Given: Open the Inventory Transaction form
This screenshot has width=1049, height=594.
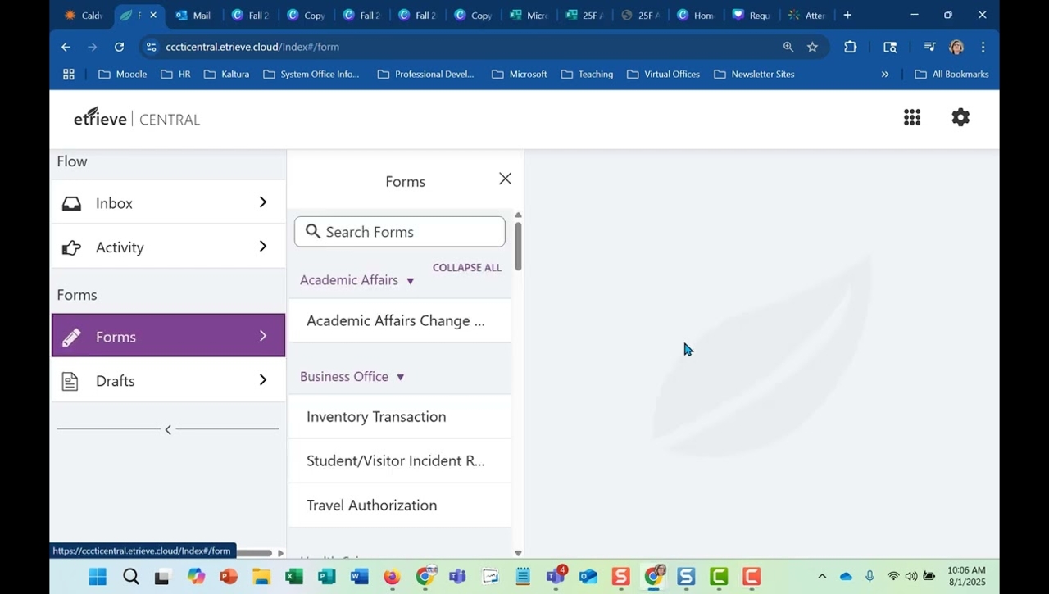Looking at the screenshot, I should pyautogui.click(x=400, y=417).
